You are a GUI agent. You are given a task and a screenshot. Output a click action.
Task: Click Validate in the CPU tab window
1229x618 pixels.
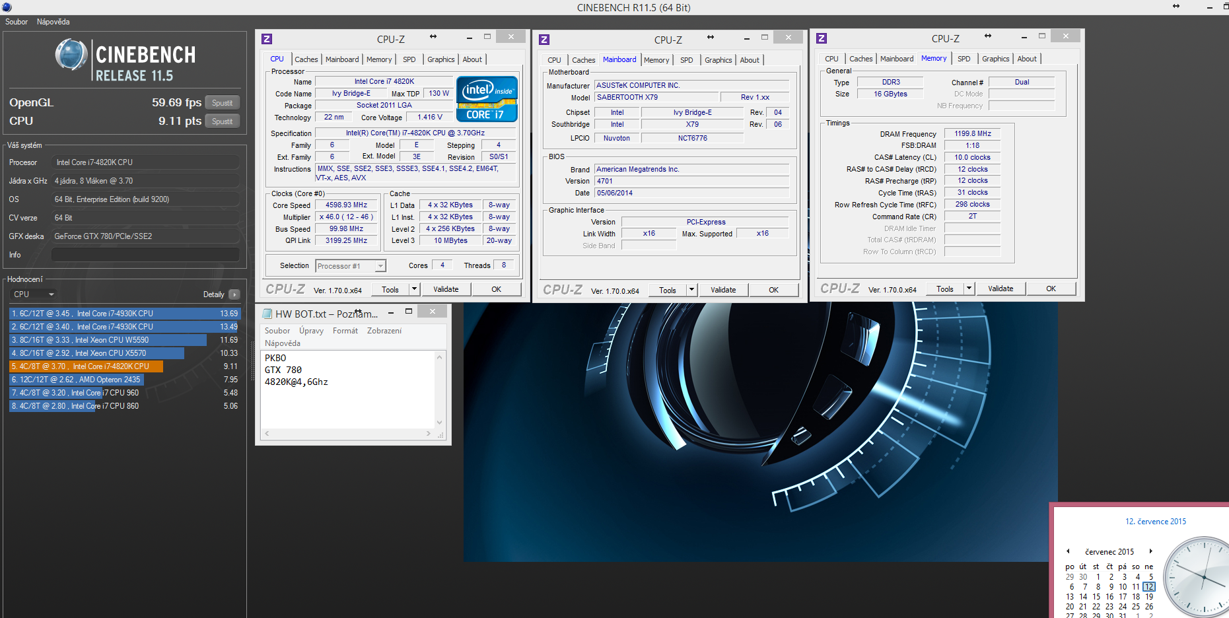(x=446, y=289)
